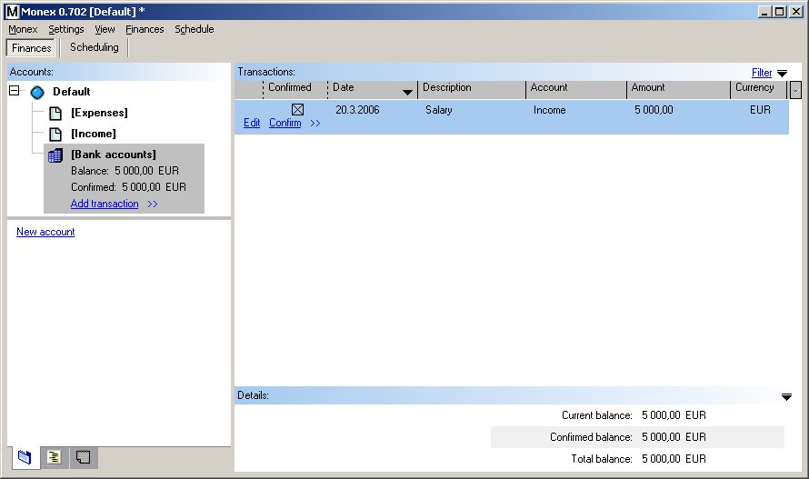Click Edit link on Salary transaction
This screenshot has height=479, width=809.
(x=252, y=123)
